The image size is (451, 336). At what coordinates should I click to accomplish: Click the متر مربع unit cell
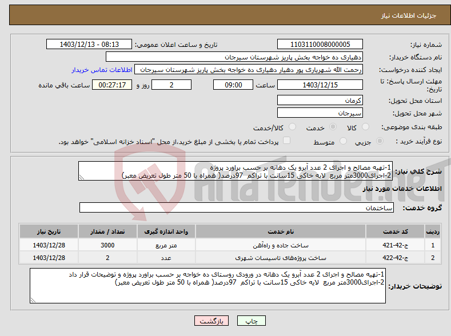coord(166,245)
